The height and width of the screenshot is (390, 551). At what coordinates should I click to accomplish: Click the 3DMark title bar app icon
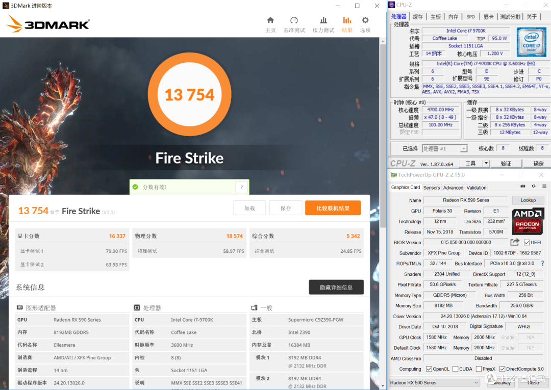coord(6,6)
